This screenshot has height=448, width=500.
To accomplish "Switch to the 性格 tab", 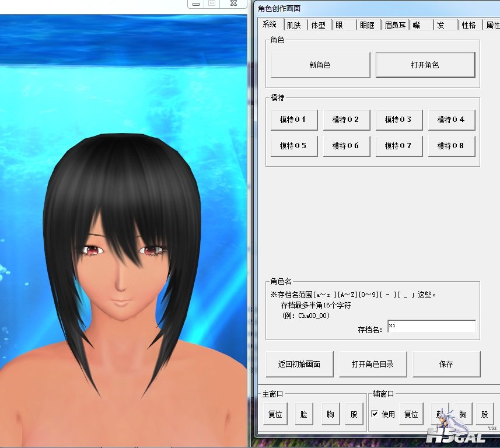I will [x=468, y=25].
